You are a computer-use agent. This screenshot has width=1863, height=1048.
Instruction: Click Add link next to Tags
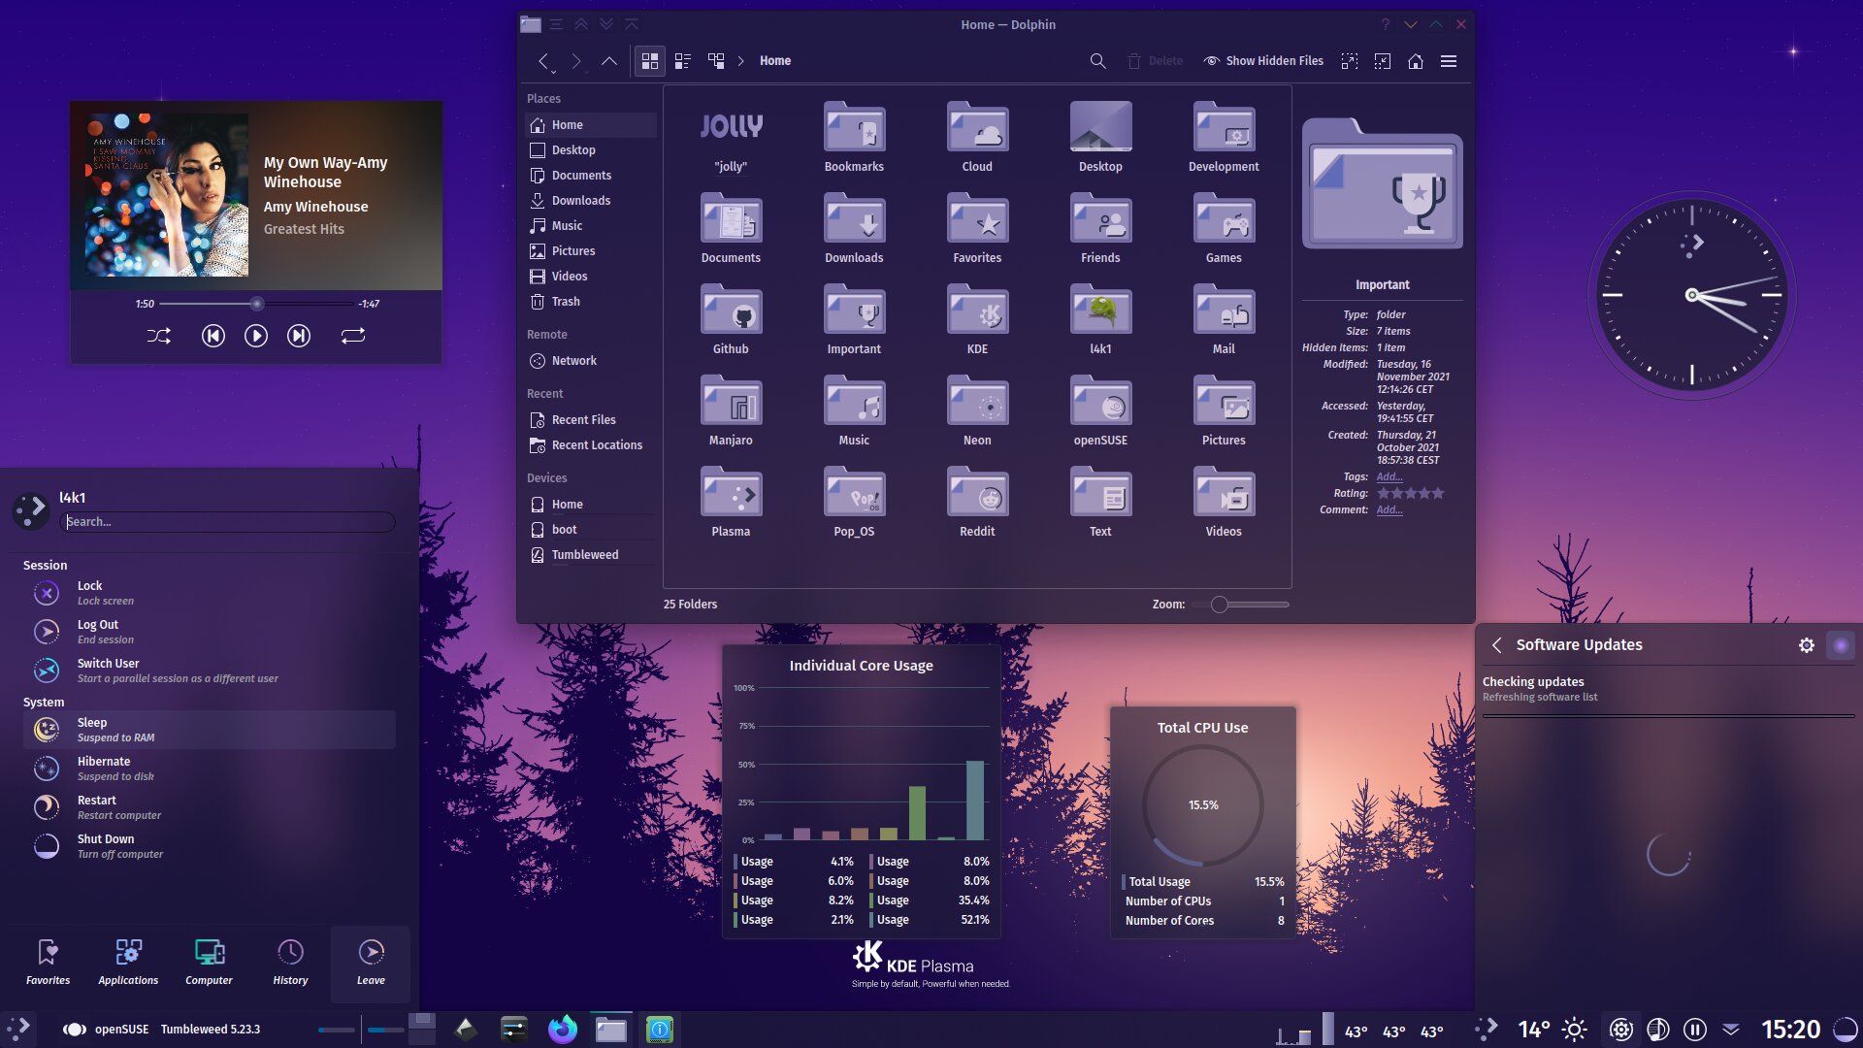click(x=1389, y=476)
